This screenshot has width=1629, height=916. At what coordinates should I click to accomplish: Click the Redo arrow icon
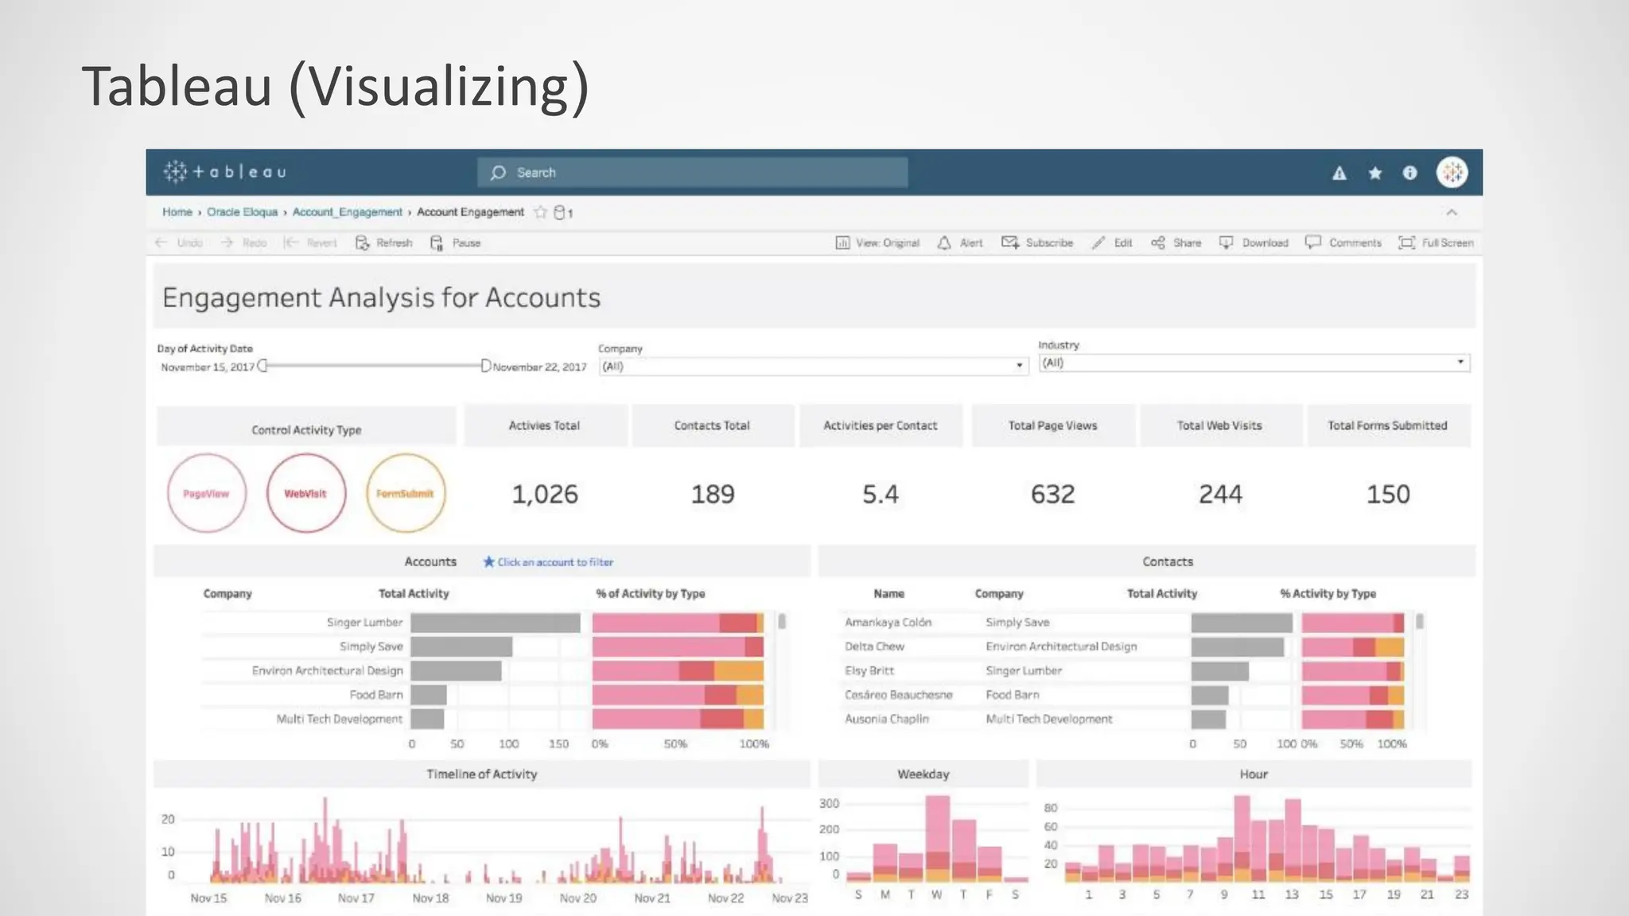[227, 243]
